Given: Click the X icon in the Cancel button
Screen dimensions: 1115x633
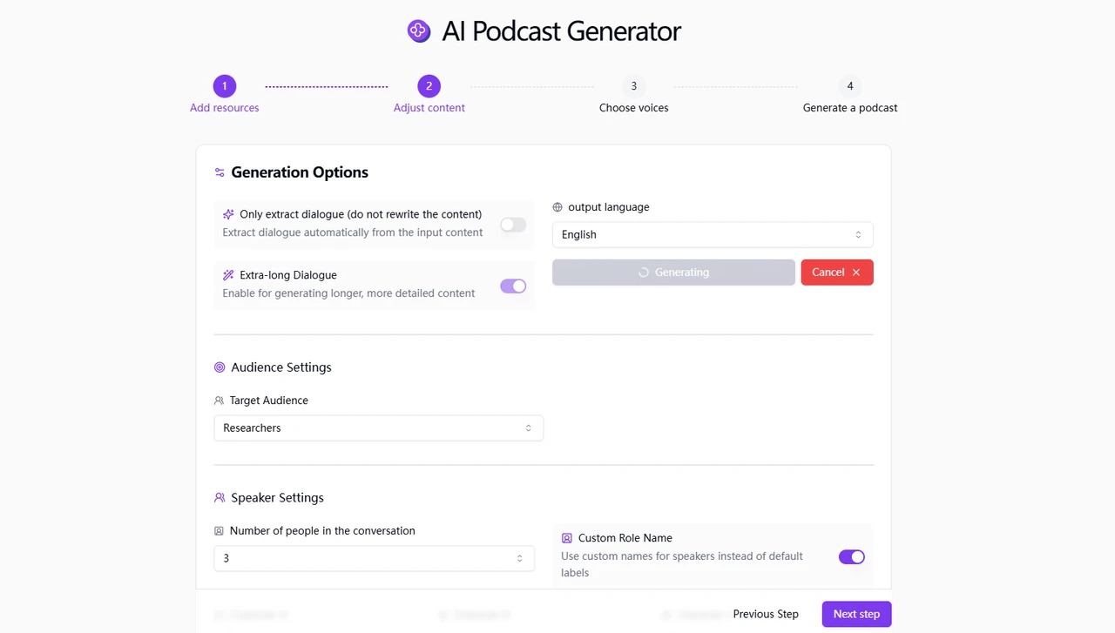Looking at the screenshot, I should (x=856, y=273).
